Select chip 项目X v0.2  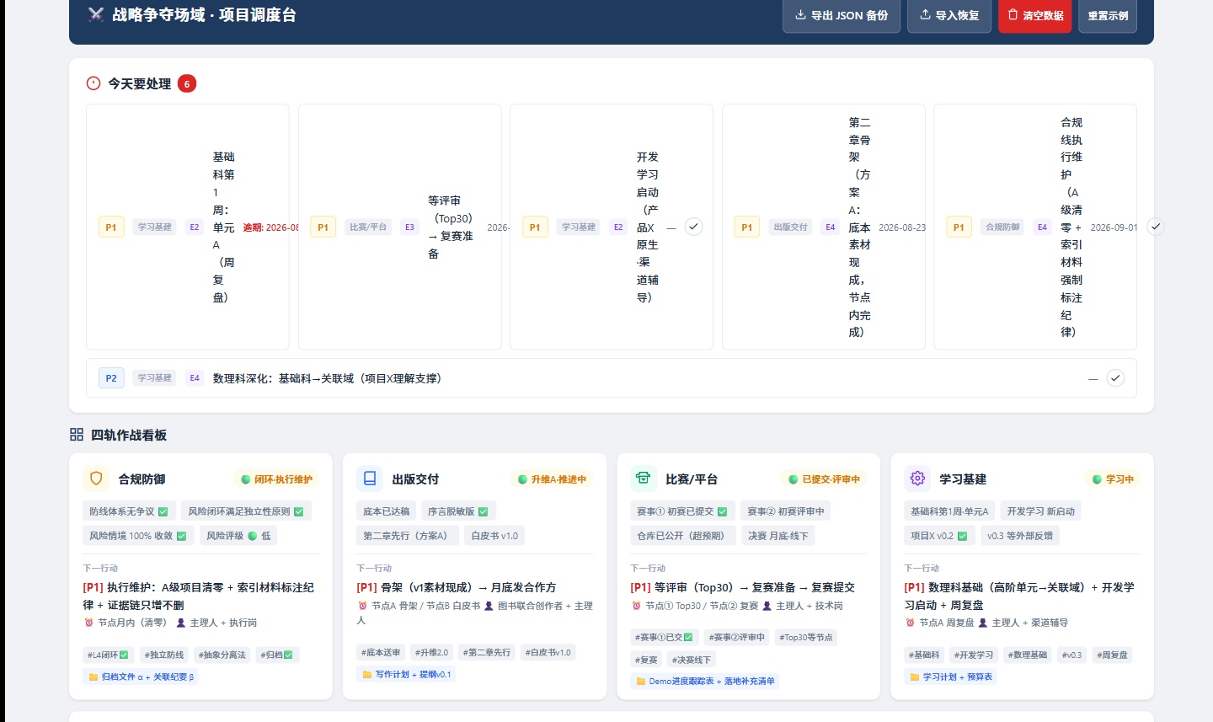939,536
